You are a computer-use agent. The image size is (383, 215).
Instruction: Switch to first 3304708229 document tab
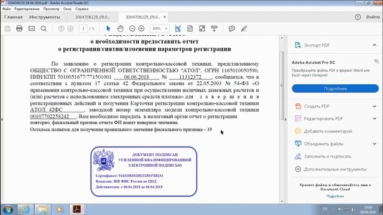click(92, 17)
